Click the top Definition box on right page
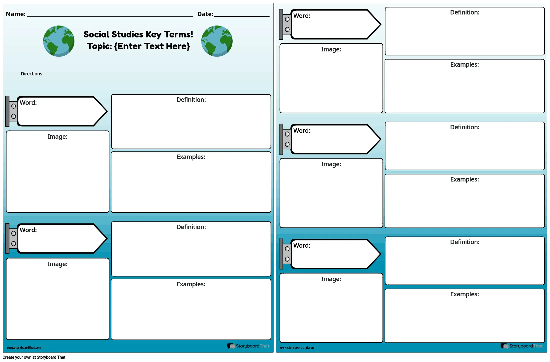Viewport: 550px width, 362px height. [465, 31]
